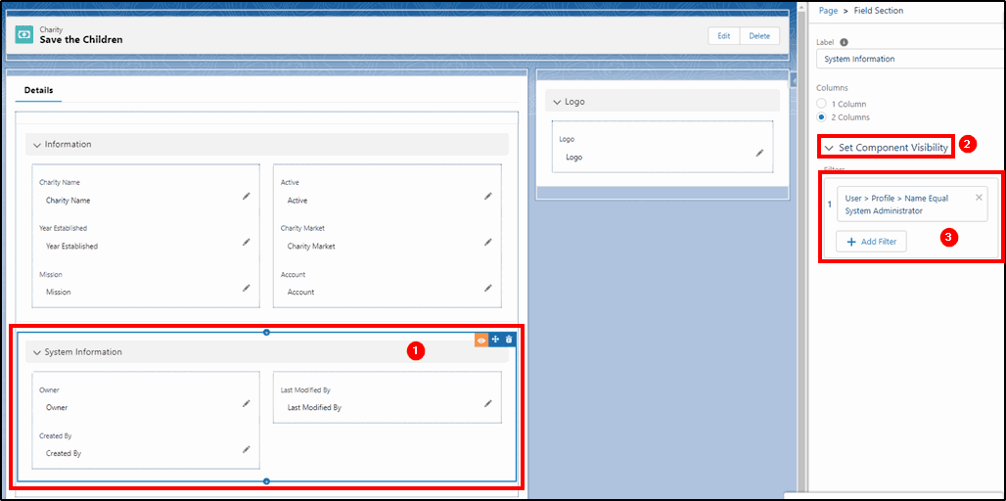This screenshot has height=501, width=1006.
Task: Click the pencil icon beside Logo field
Action: 759,154
